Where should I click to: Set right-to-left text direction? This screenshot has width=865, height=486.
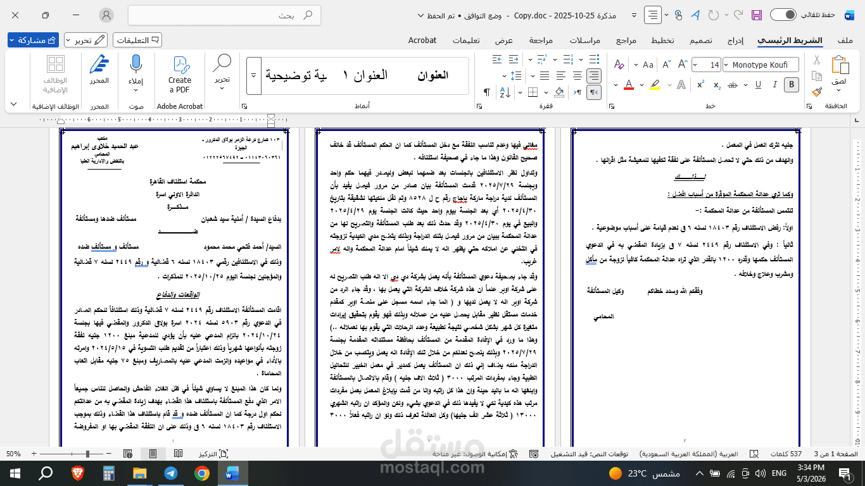(593, 92)
